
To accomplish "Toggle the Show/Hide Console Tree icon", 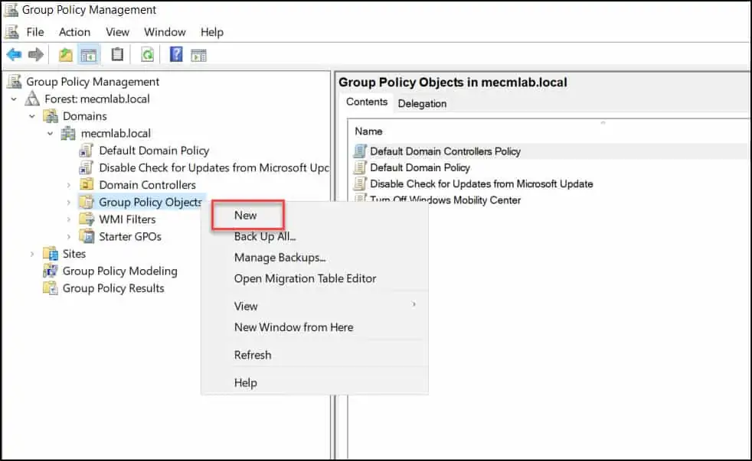I will coord(89,55).
